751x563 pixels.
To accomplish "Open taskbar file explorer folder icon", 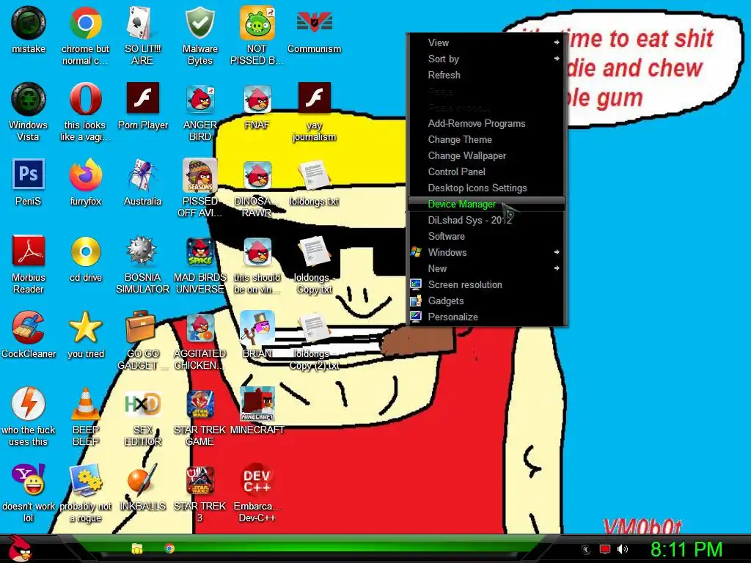I will point(137,548).
